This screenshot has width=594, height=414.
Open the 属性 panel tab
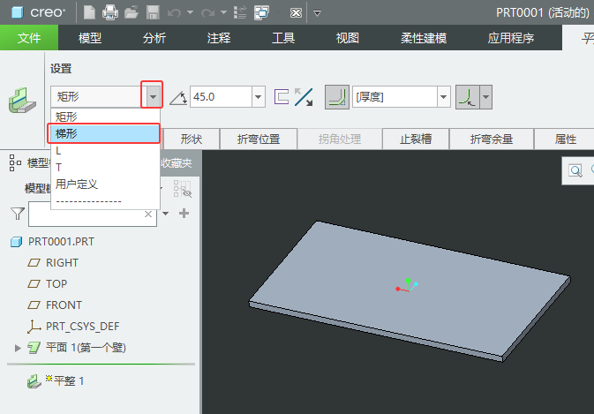tap(565, 139)
